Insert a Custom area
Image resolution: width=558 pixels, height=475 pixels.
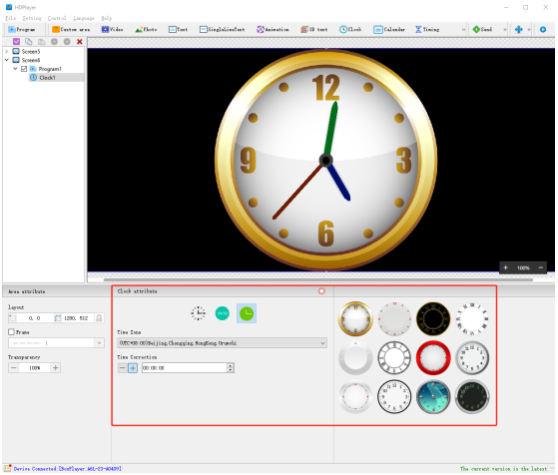pyautogui.click(x=71, y=30)
